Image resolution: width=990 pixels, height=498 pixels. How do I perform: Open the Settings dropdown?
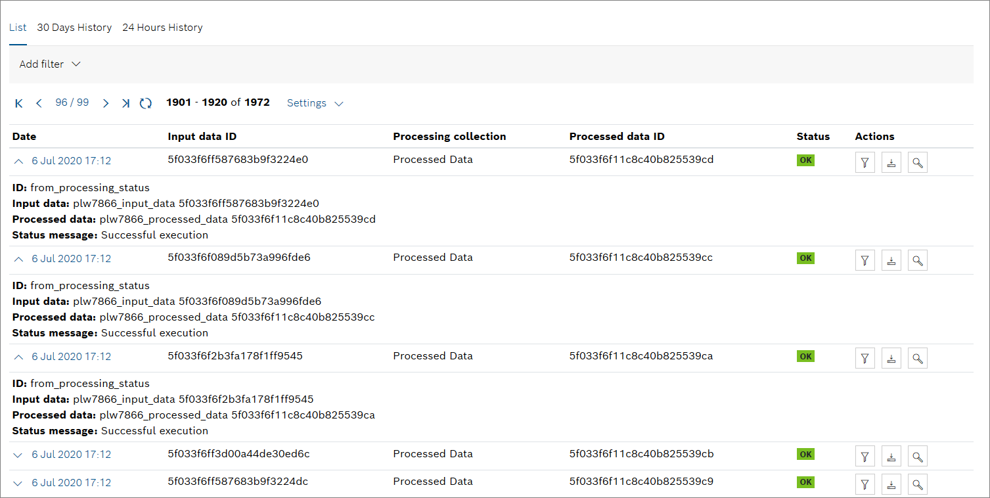coord(315,103)
